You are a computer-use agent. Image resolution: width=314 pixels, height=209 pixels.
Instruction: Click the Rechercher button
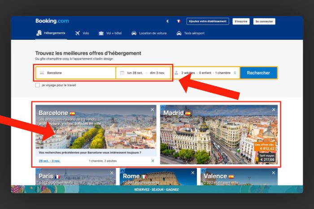pos(258,73)
